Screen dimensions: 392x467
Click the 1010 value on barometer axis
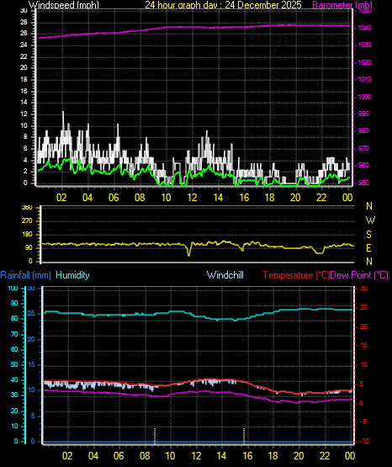[364, 80]
